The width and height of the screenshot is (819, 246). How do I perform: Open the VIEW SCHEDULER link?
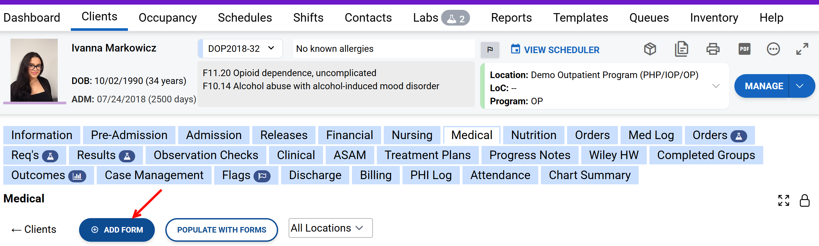coord(555,50)
